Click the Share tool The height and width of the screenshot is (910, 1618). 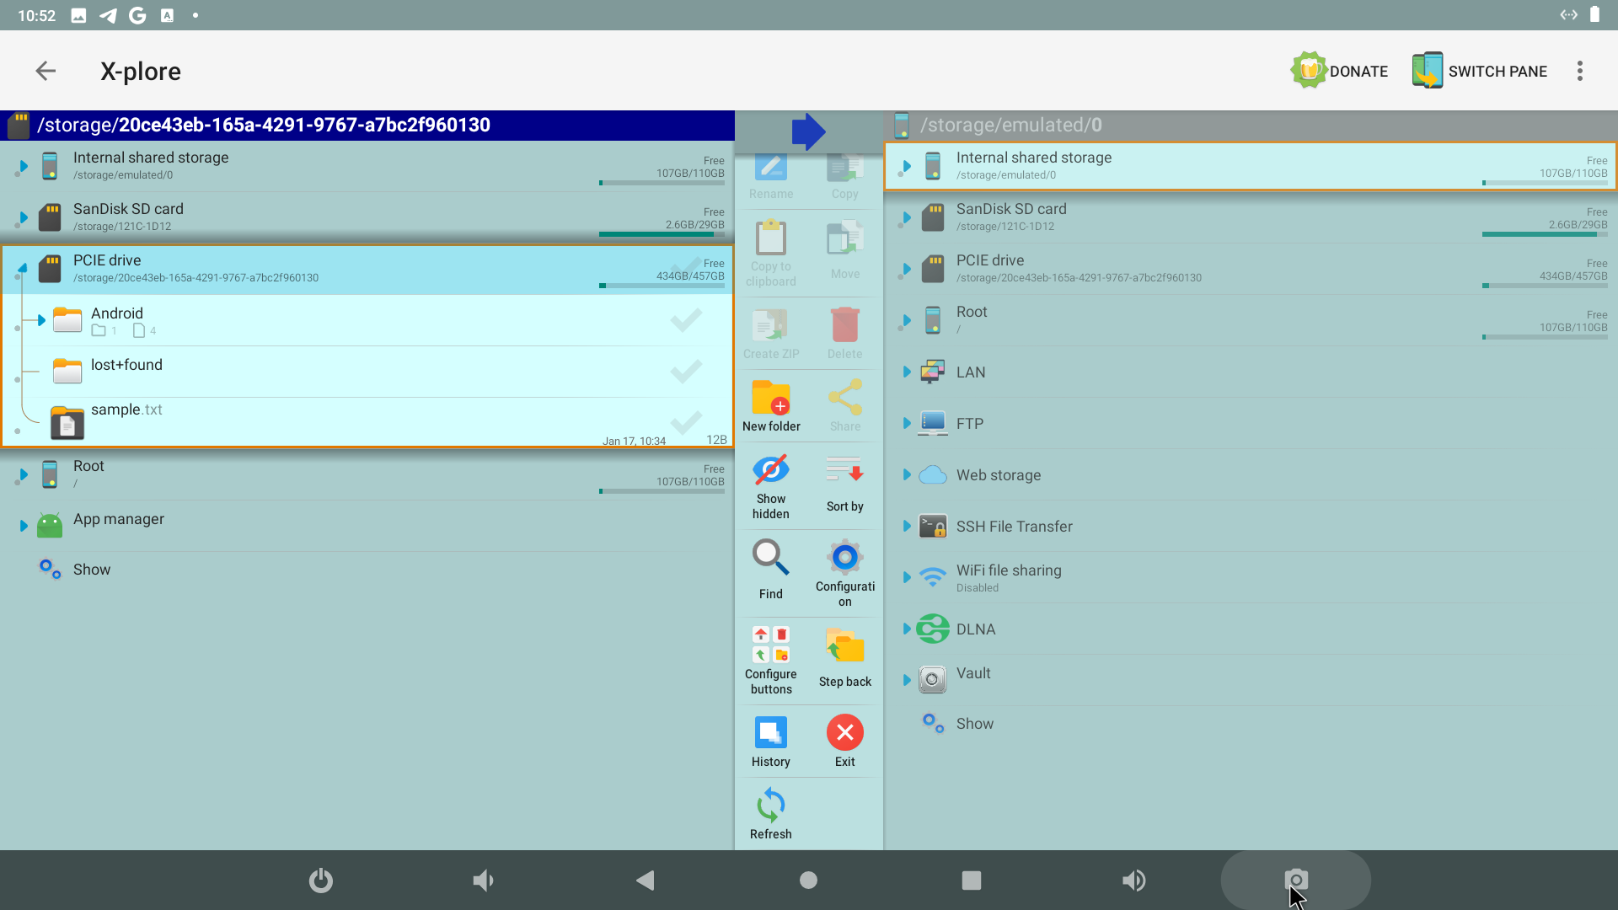click(844, 405)
